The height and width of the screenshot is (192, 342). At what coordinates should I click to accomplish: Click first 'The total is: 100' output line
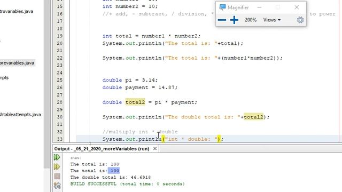point(95,164)
